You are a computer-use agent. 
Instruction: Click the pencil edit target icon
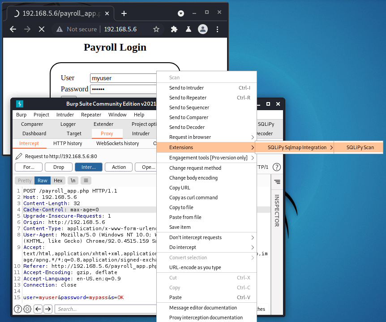coord(19,156)
